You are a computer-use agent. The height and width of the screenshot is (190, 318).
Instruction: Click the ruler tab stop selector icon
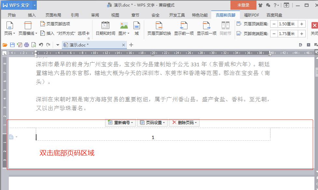click(5, 53)
